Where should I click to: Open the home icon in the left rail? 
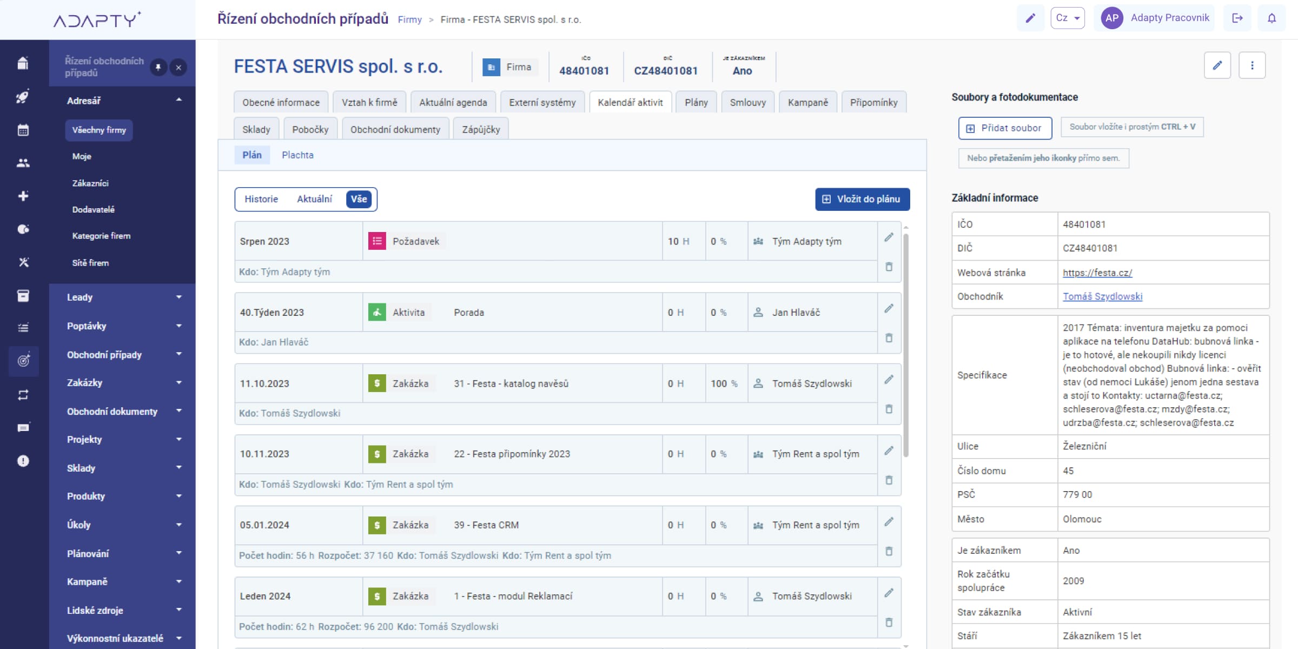[23, 63]
